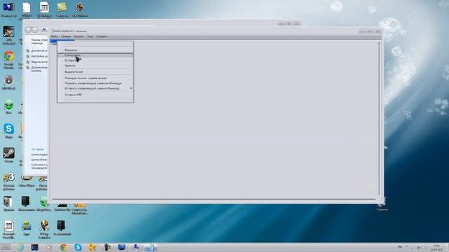
Task: Open the Action Center link under See also
Action: tap(39, 154)
